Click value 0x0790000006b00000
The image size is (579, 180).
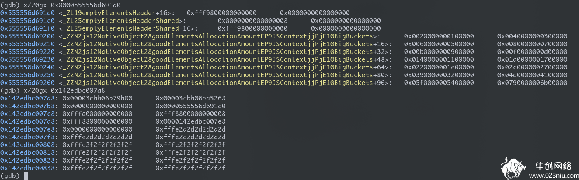pyautogui.click(x=532, y=83)
